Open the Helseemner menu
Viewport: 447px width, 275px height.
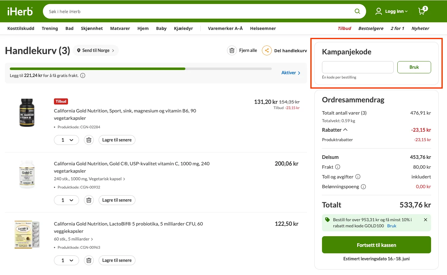tap(263, 28)
